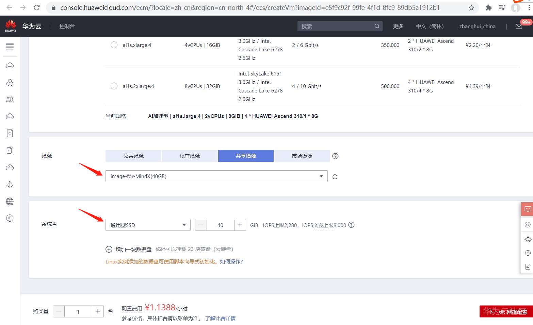Switch to the 市场镜像 tab
The image size is (533, 325).
click(302, 156)
